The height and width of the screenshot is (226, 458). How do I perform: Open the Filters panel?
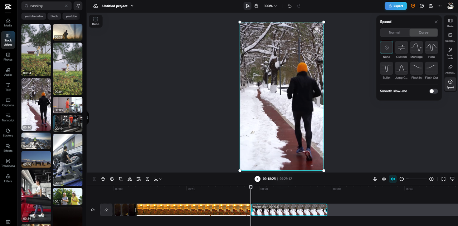pyautogui.click(x=8, y=178)
